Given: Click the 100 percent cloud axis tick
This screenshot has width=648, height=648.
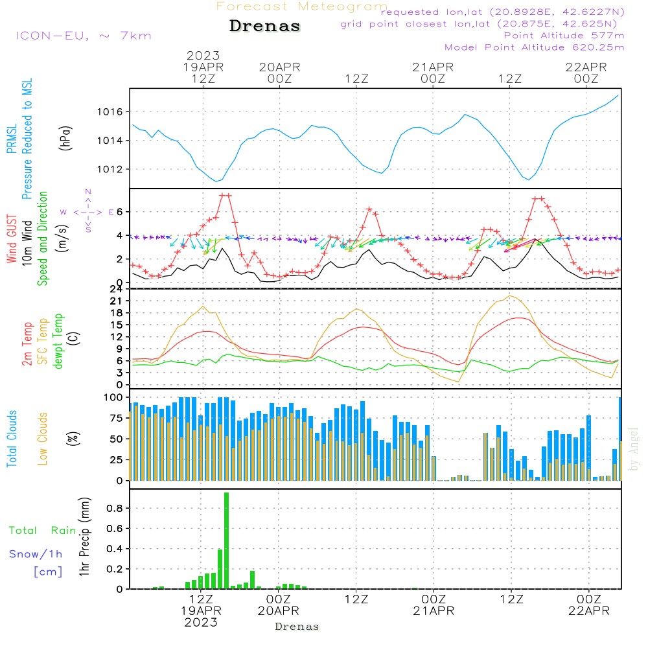Looking at the screenshot, I should (x=113, y=398).
